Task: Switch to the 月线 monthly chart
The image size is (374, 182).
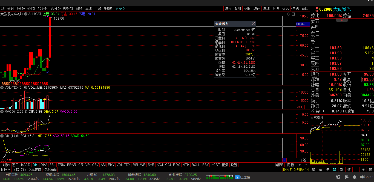Action: 97,8
